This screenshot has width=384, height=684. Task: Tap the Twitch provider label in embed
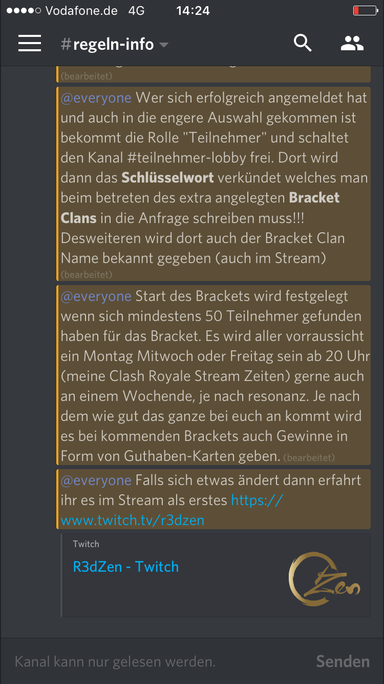point(86,544)
